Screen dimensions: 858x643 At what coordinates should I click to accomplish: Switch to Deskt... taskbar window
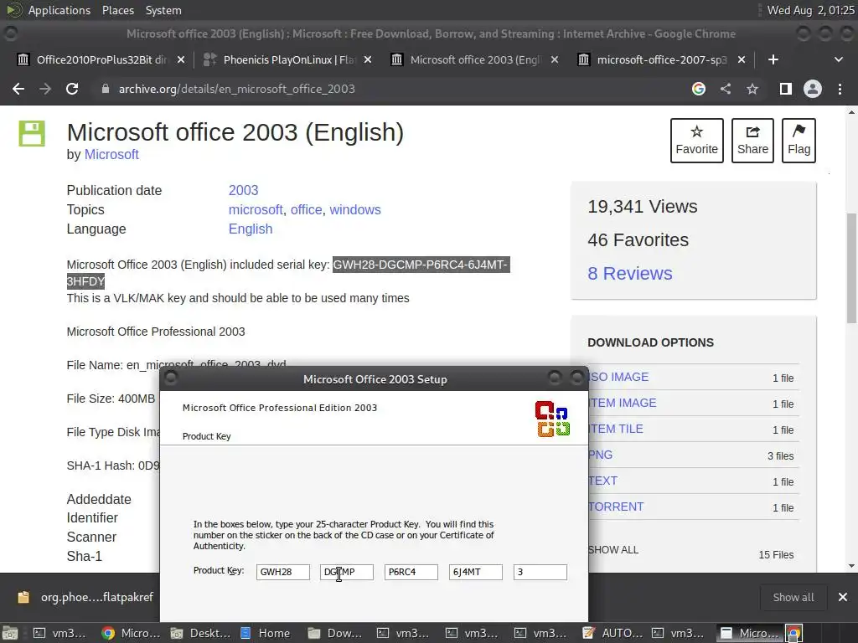point(201,633)
